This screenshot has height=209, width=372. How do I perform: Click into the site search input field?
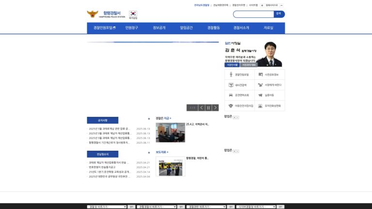click(x=253, y=14)
